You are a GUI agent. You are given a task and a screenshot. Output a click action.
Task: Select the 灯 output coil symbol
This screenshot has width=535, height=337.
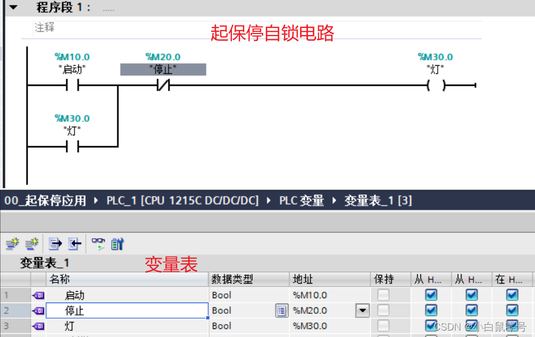tap(436, 85)
